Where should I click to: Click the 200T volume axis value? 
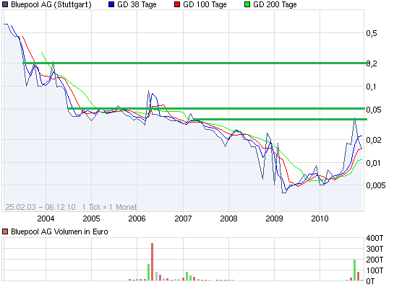click(x=374, y=260)
